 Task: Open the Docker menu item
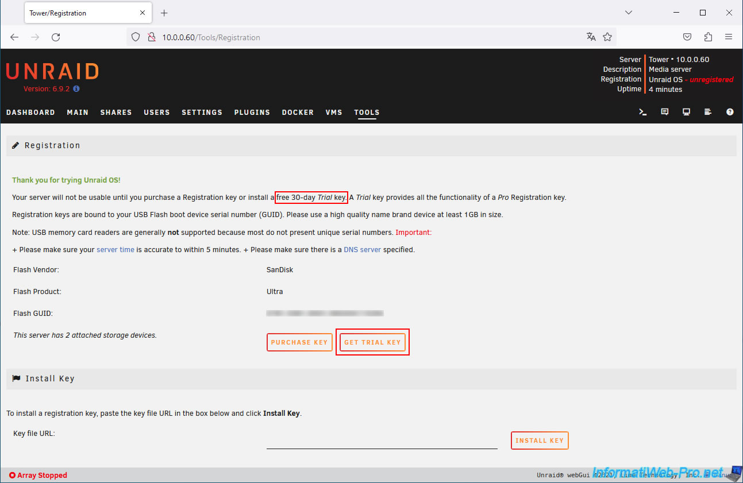pyautogui.click(x=298, y=113)
